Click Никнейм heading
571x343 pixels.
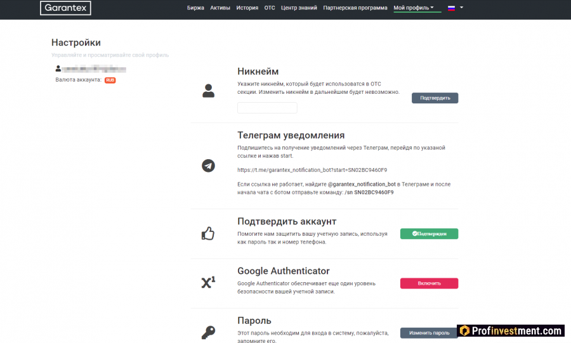[258, 71]
